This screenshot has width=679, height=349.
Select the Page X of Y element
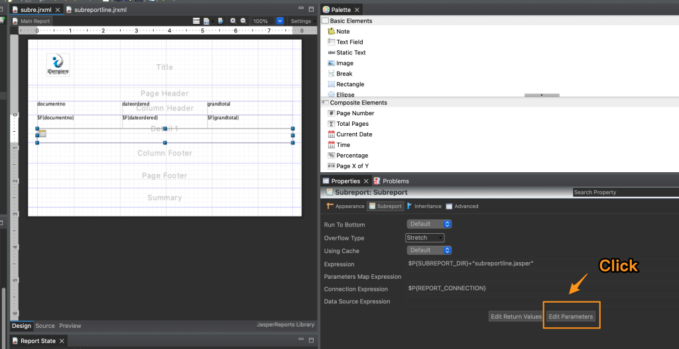click(349, 166)
